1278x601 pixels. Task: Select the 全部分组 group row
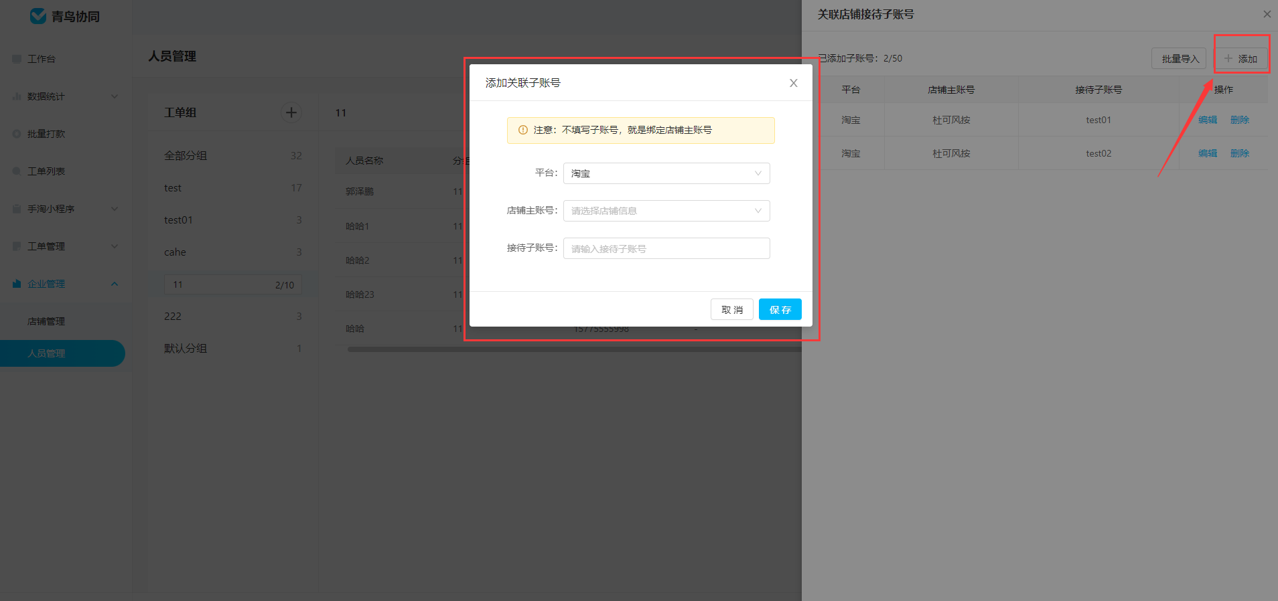233,155
